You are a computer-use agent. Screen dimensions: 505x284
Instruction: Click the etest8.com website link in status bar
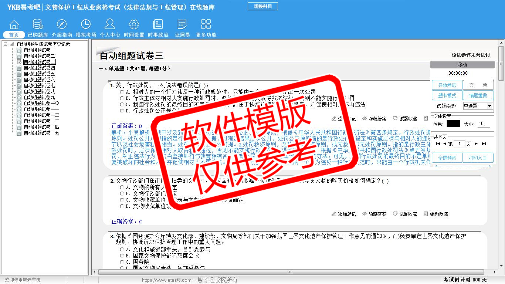167,280
